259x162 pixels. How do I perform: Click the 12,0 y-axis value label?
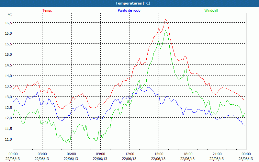click(8, 118)
